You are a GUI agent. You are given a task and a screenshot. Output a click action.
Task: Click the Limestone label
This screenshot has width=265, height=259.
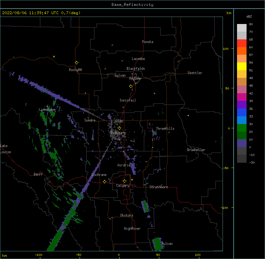47,110
